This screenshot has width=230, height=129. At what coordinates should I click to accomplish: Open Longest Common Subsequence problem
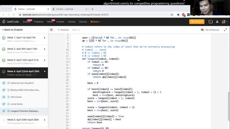25,111
